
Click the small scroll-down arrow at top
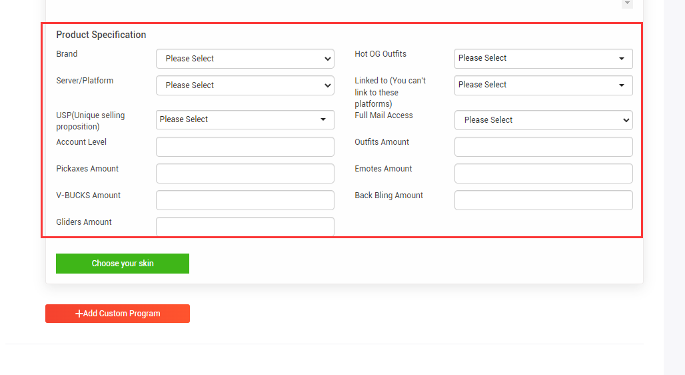[627, 3]
